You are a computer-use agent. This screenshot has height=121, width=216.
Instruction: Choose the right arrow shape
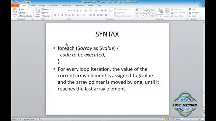point(146,13)
